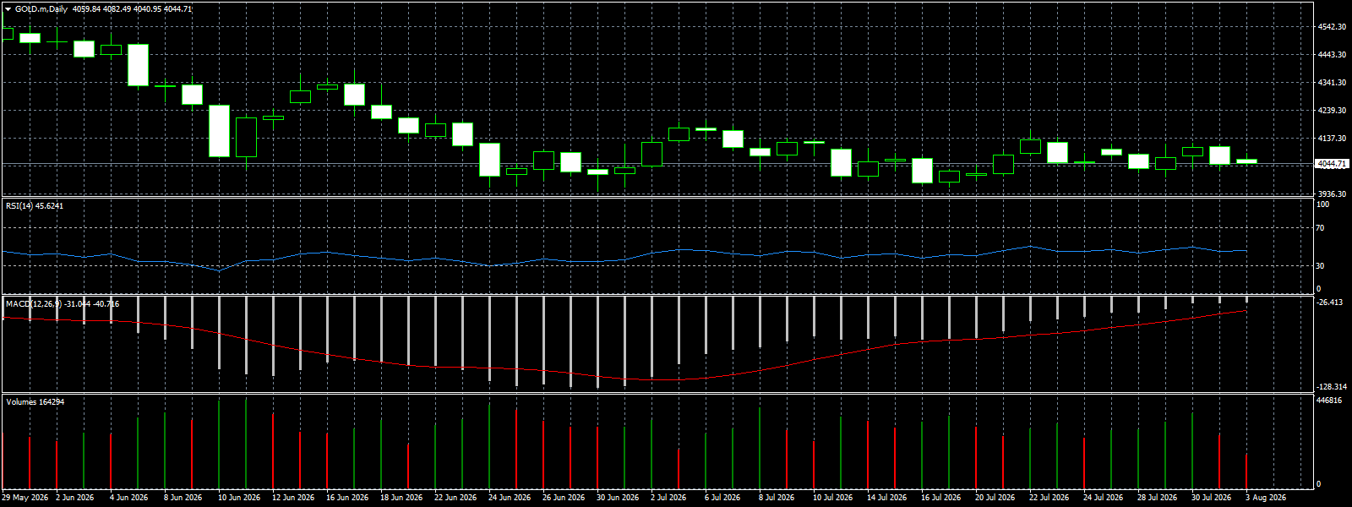
Task: Click the 6 Jul 2026 date label
Action: 722,498
